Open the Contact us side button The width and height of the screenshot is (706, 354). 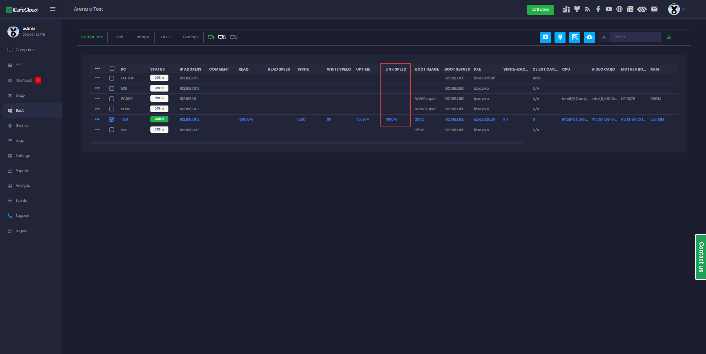[701, 257]
